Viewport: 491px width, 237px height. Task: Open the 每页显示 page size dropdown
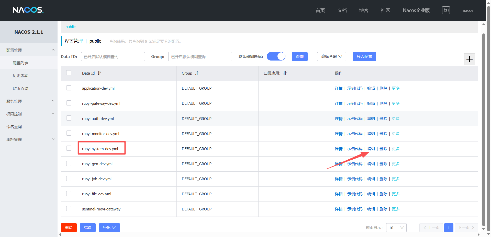tap(396, 228)
